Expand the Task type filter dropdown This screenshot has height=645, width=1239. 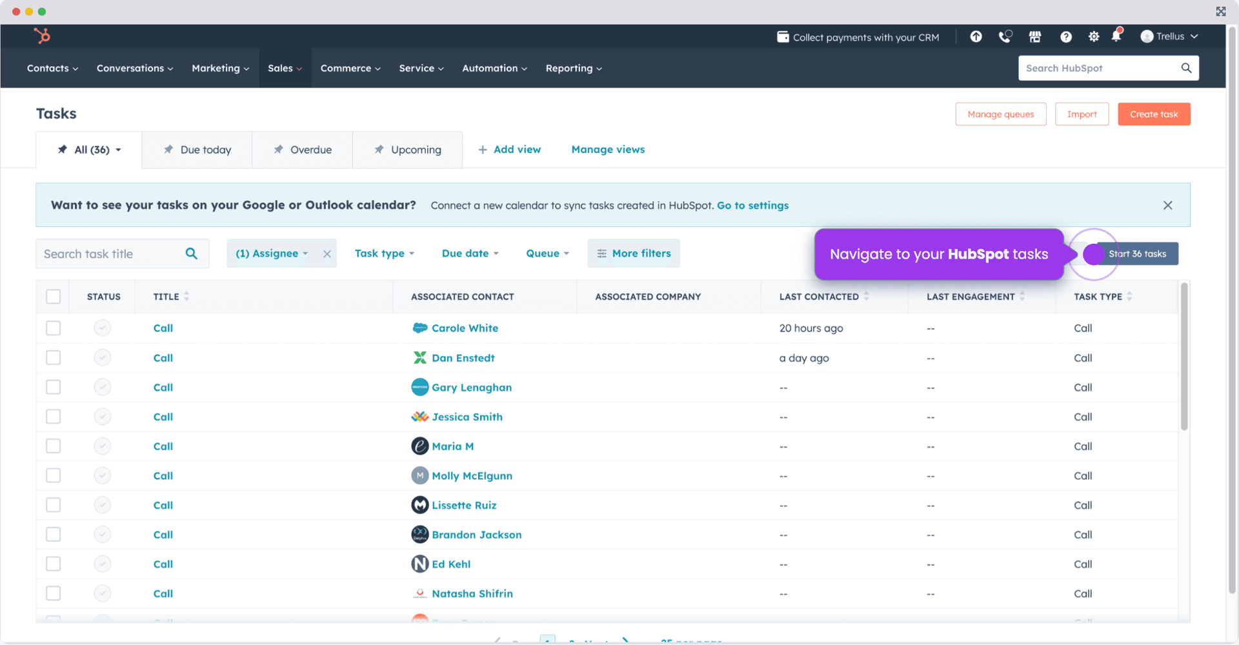(385, 253)
